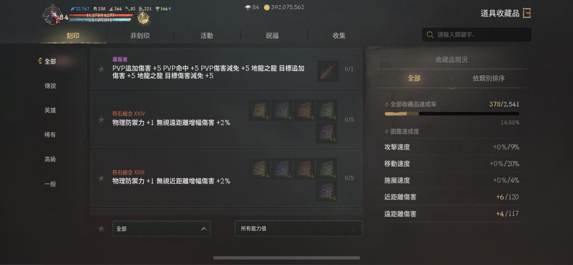Open the character portrait avatar
Image resolution: width=573 pixels, height=265 pixels.
coord(52,15)
